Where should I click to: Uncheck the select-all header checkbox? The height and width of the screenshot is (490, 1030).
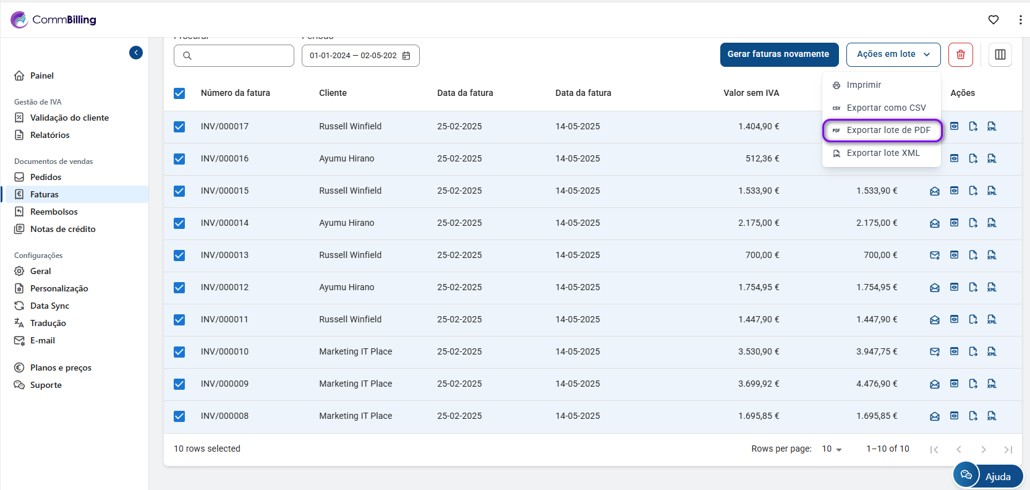179,93
